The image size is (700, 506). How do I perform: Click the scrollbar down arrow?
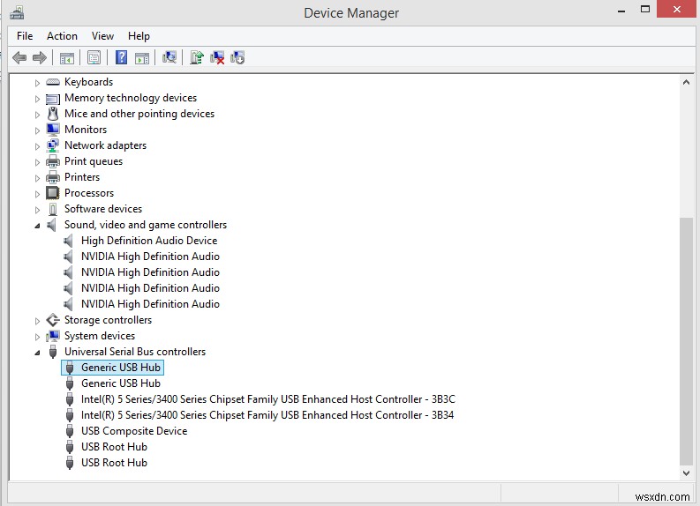coord(686,473)
